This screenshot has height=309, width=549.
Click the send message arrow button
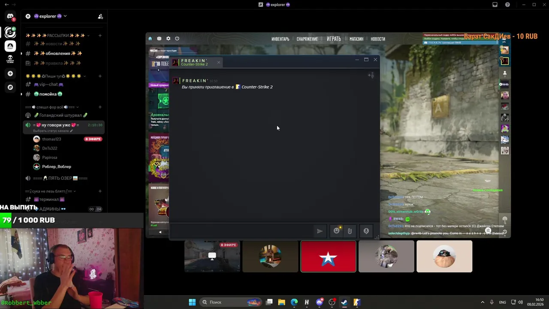coord(320,231)
